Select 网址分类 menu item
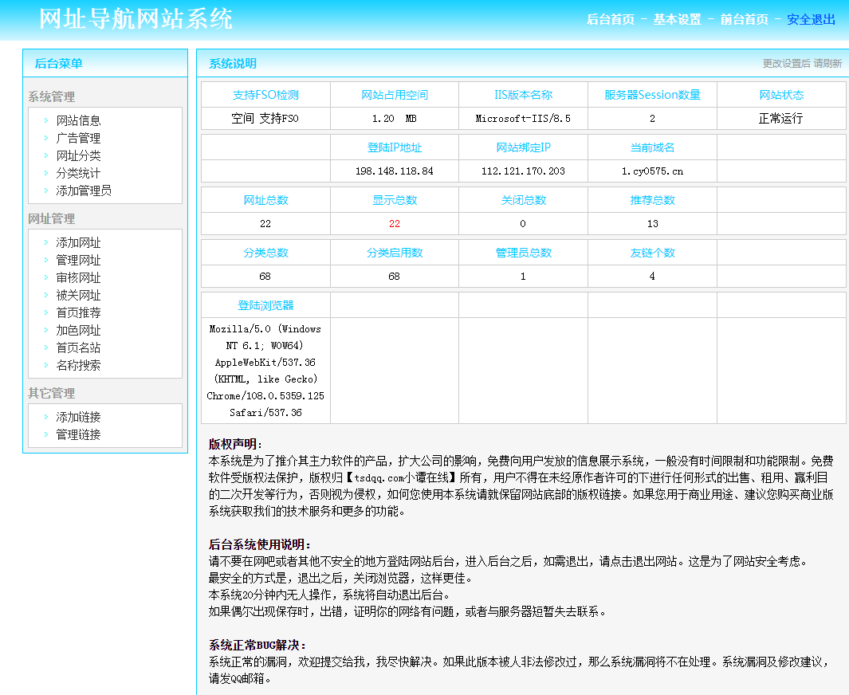Image resolution: width=849 pixels, height=695 pixels. [78, 156]
